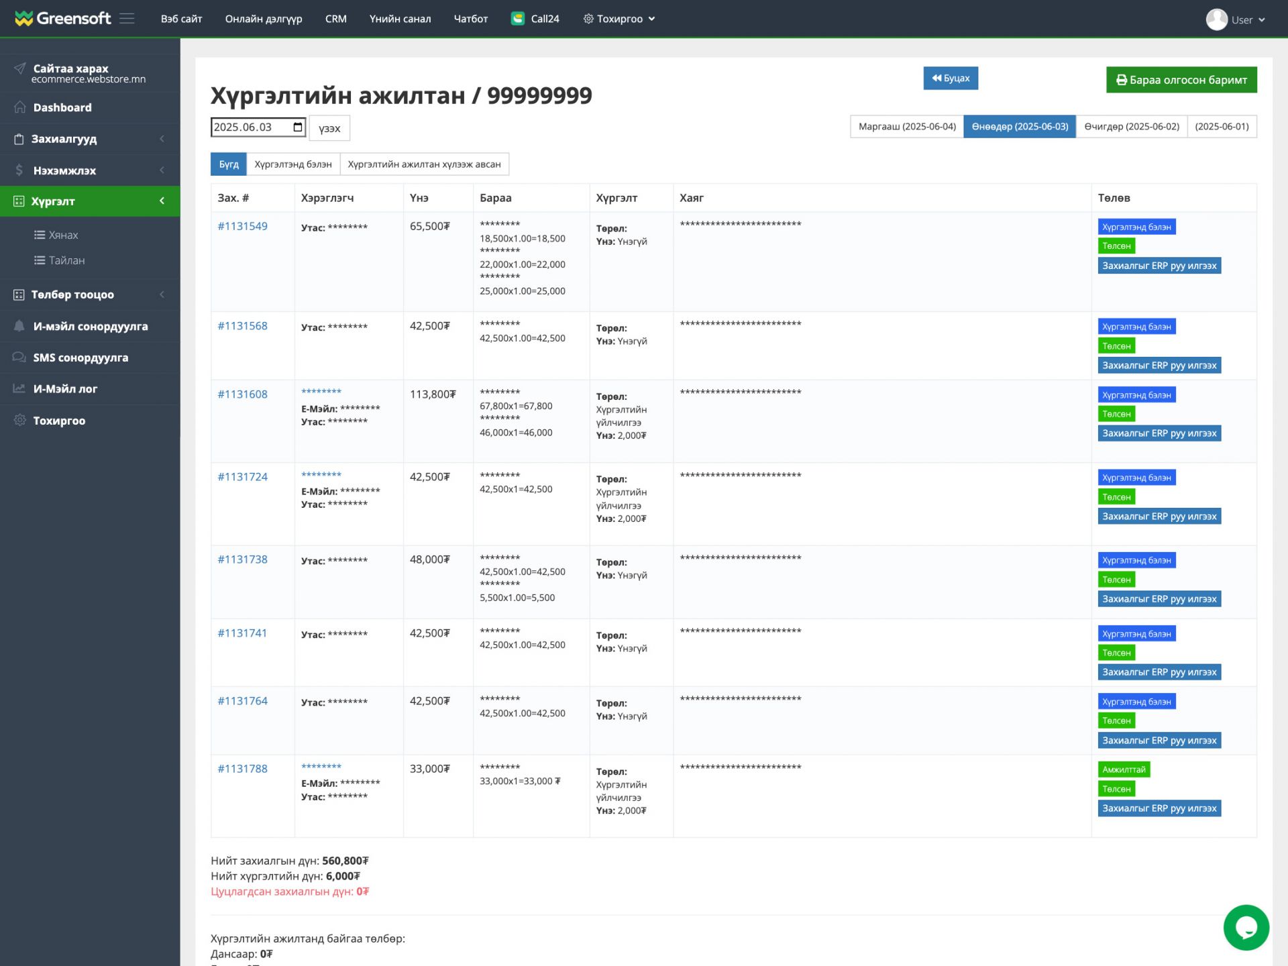This screenshot has width=1288, height=966.
Task: Open order link #1131764
Action: coord(242,701)
